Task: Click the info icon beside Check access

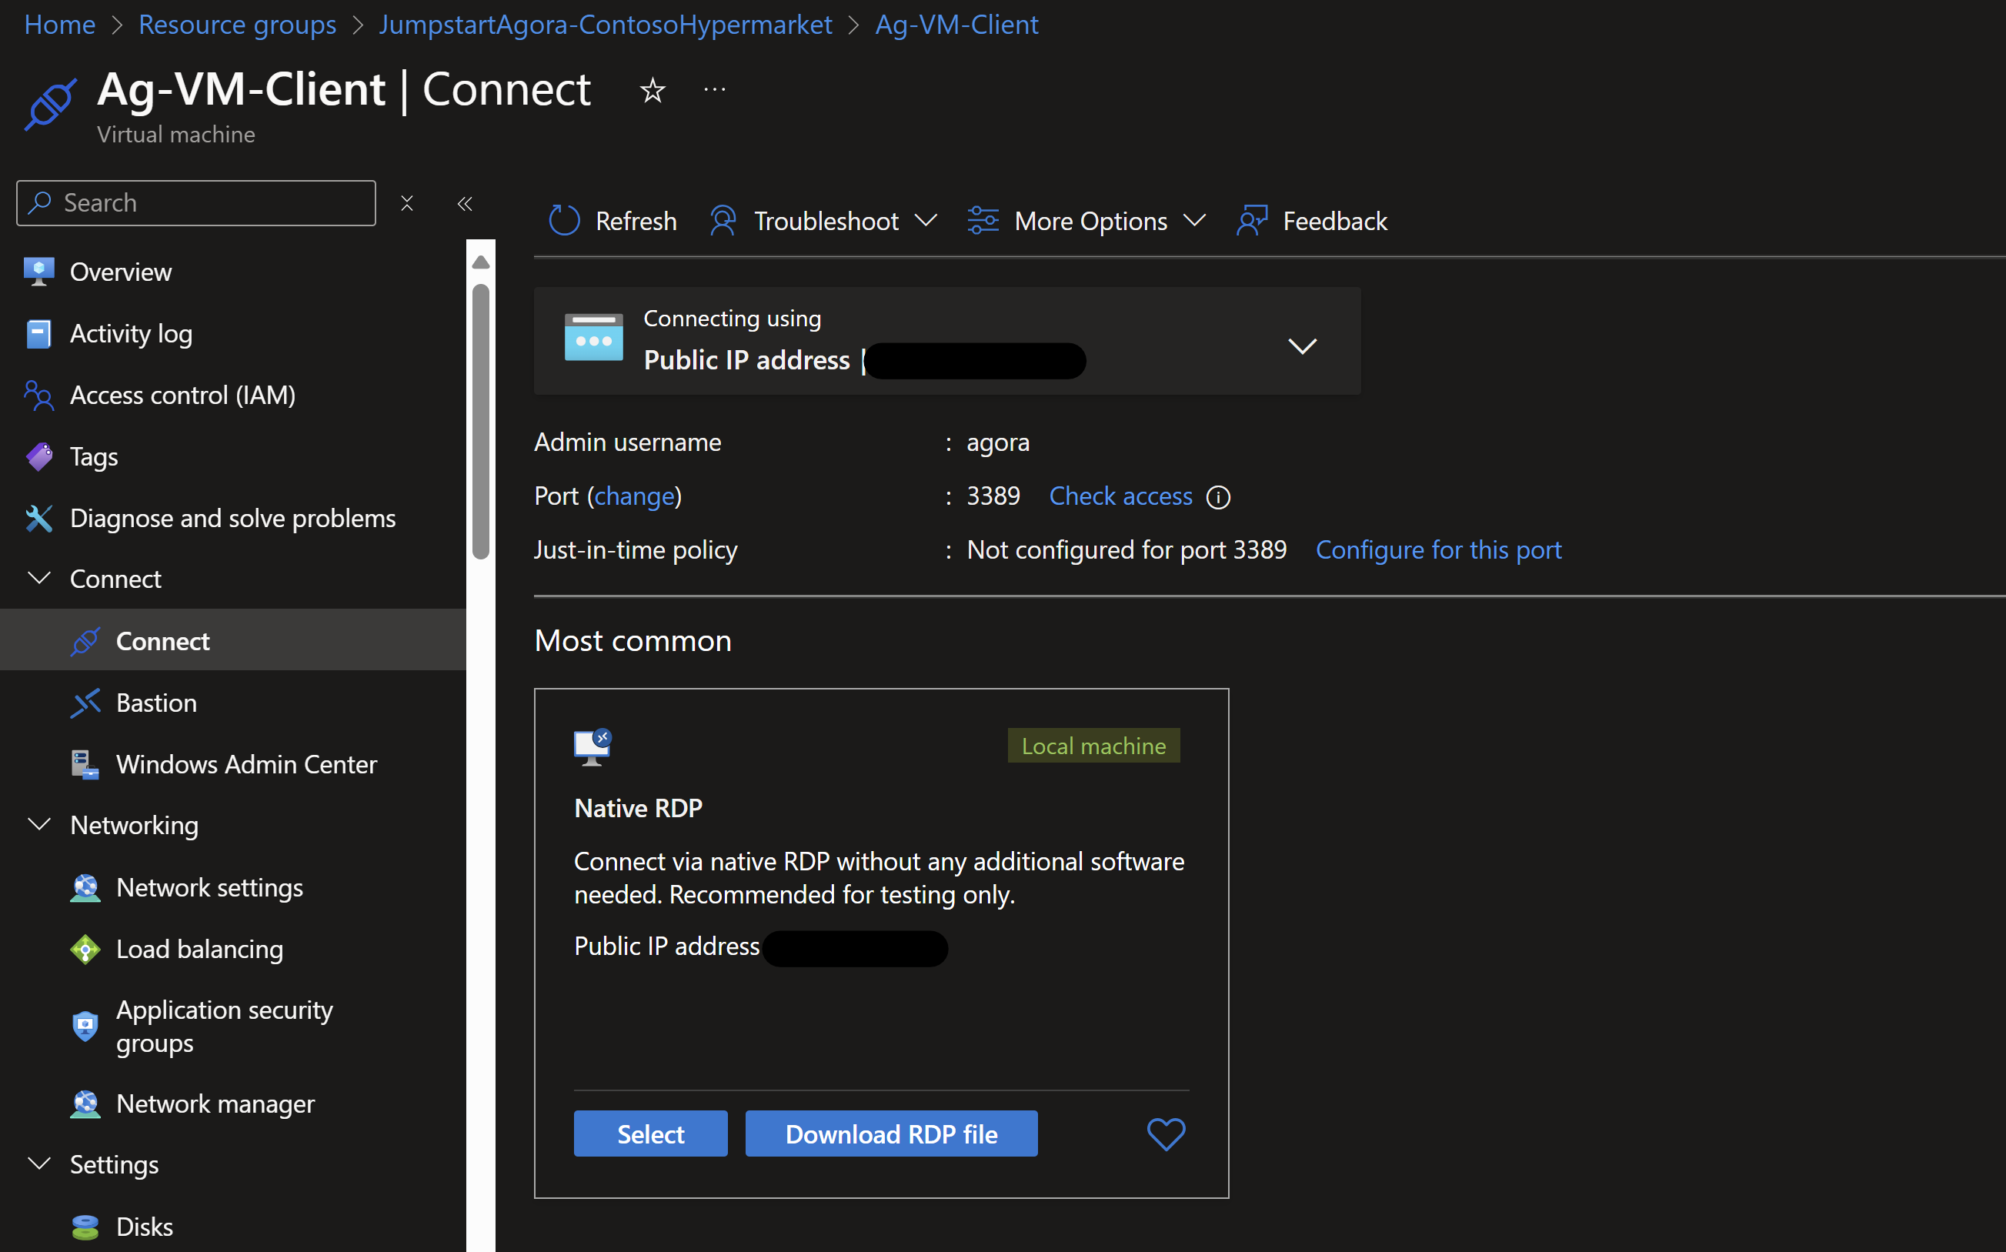Action: pos(1218,497)
